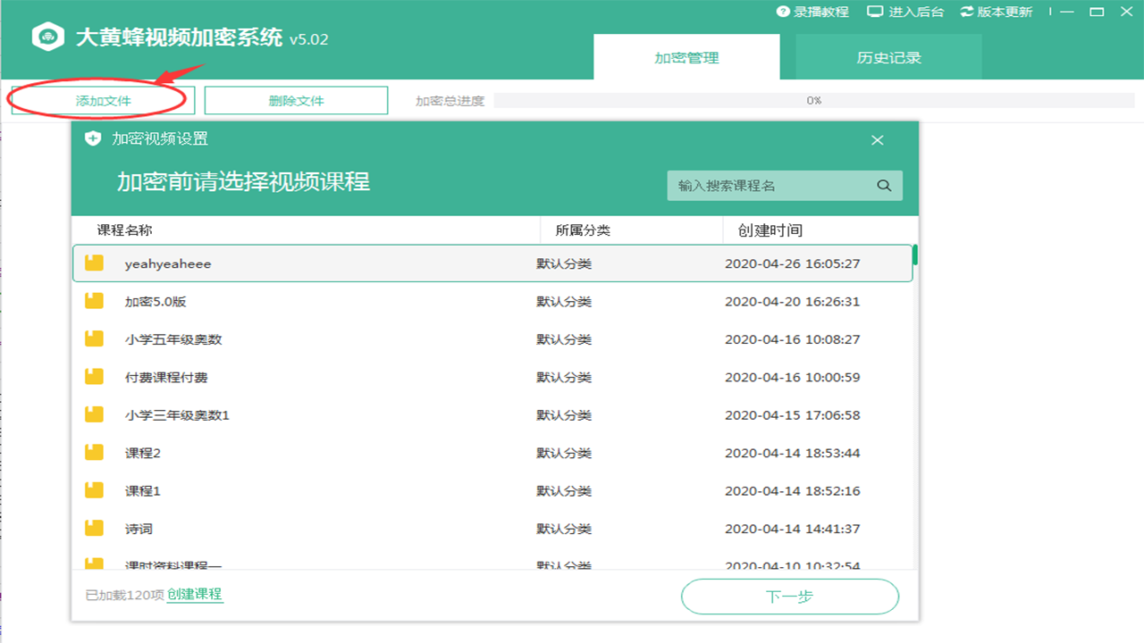1144x643 pixels.
Task: Click the search magnifier icon
Action: point(884,185)
